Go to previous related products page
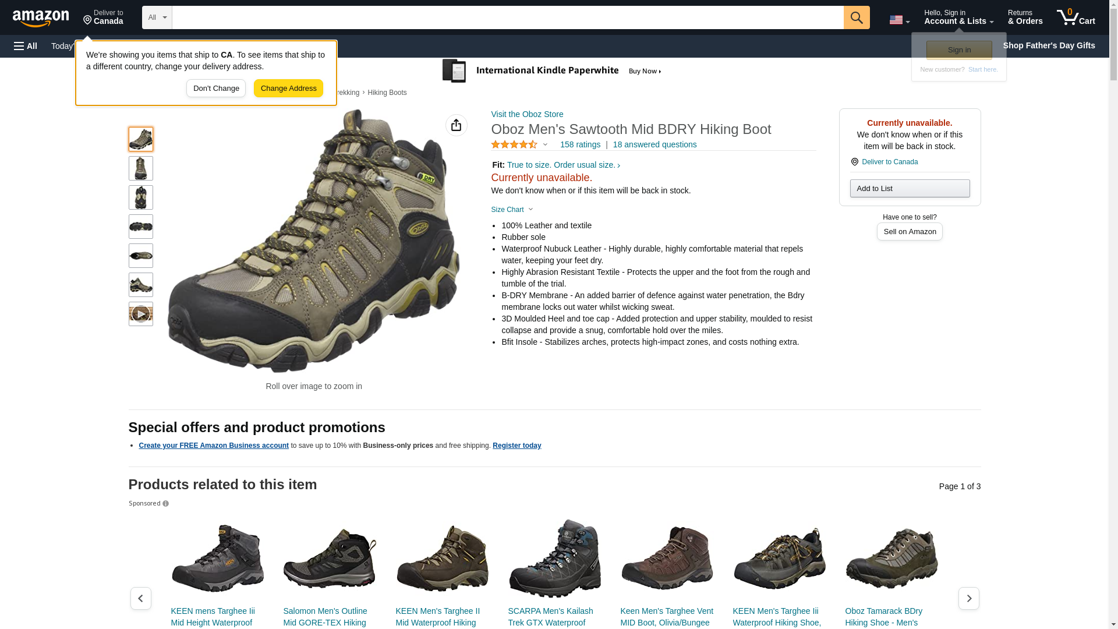Viewport: 1118px width, 629px height. (141, 598)
